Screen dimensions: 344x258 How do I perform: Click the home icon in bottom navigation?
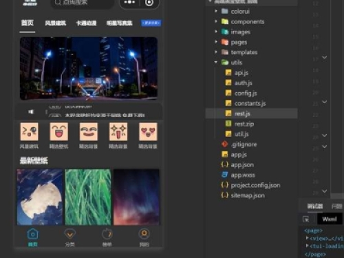(x=33, y=234)
